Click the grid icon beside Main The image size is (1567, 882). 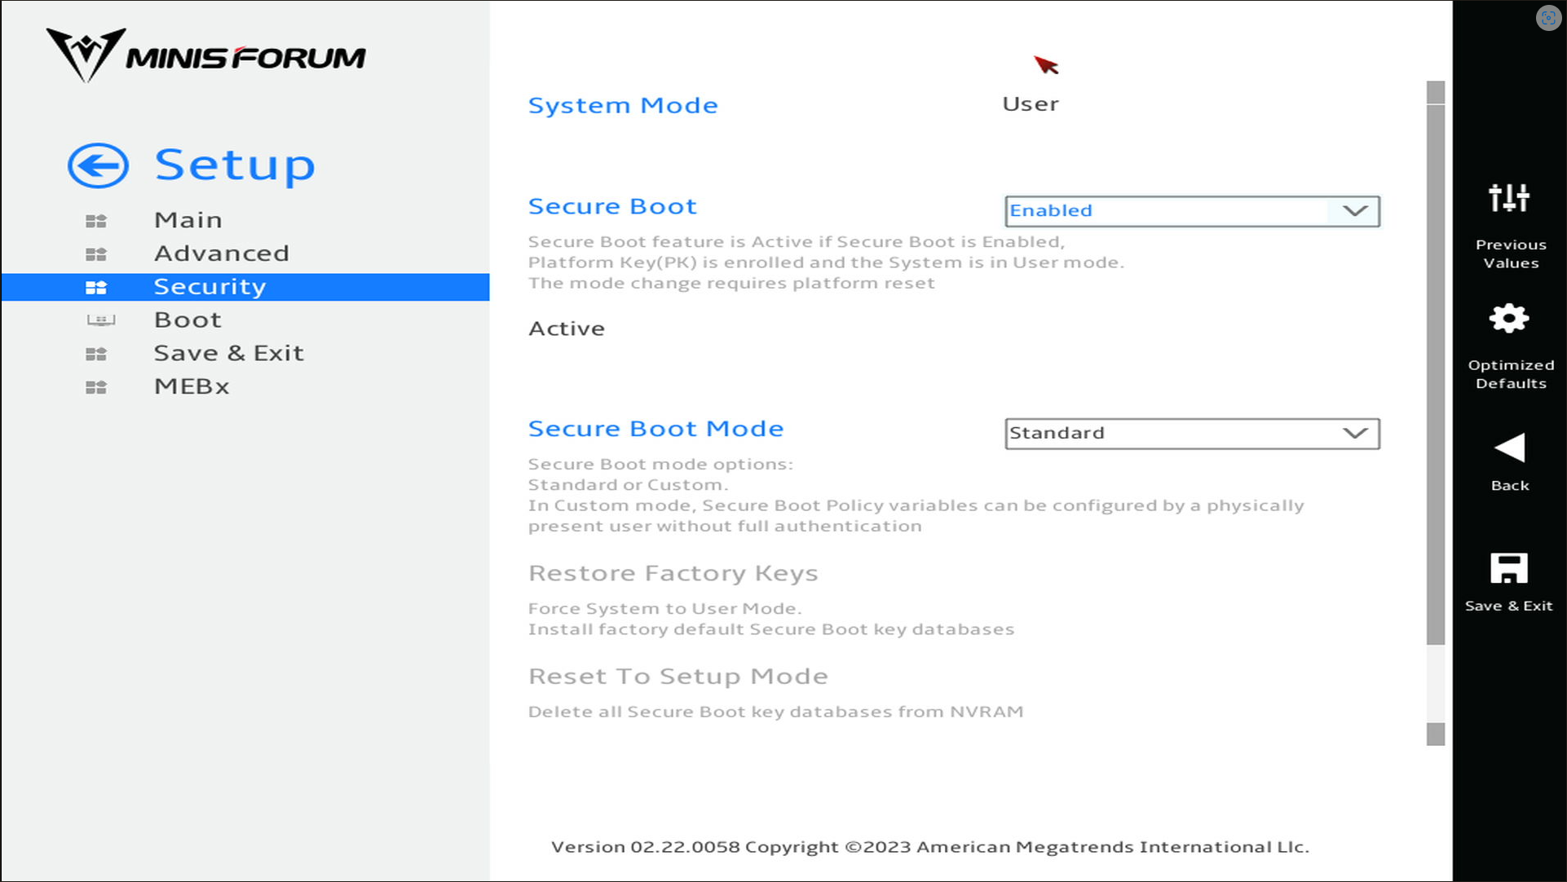(x=96, y=221)
